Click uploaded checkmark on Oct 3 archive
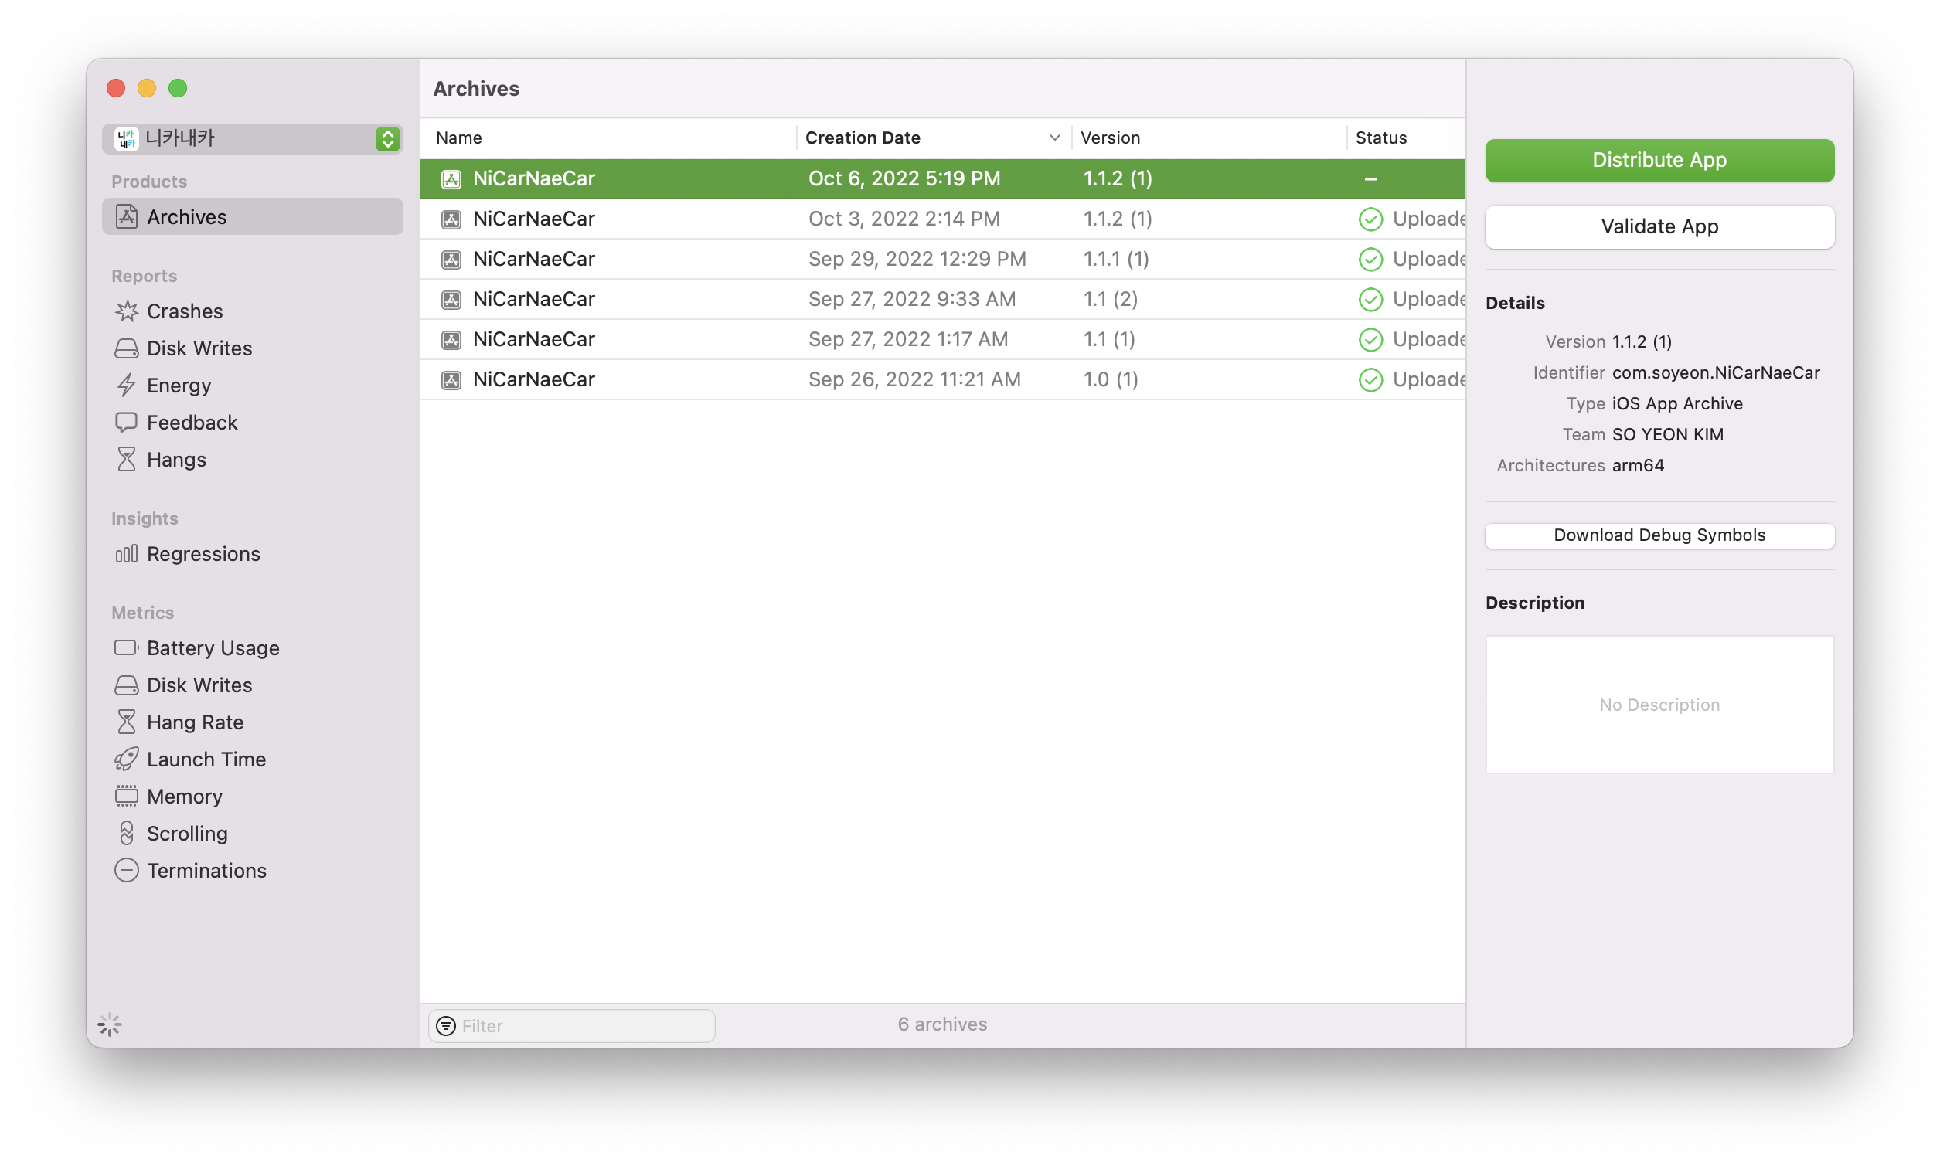1940x1162 pixels. pyautogui.click(x=1370, y=219)
